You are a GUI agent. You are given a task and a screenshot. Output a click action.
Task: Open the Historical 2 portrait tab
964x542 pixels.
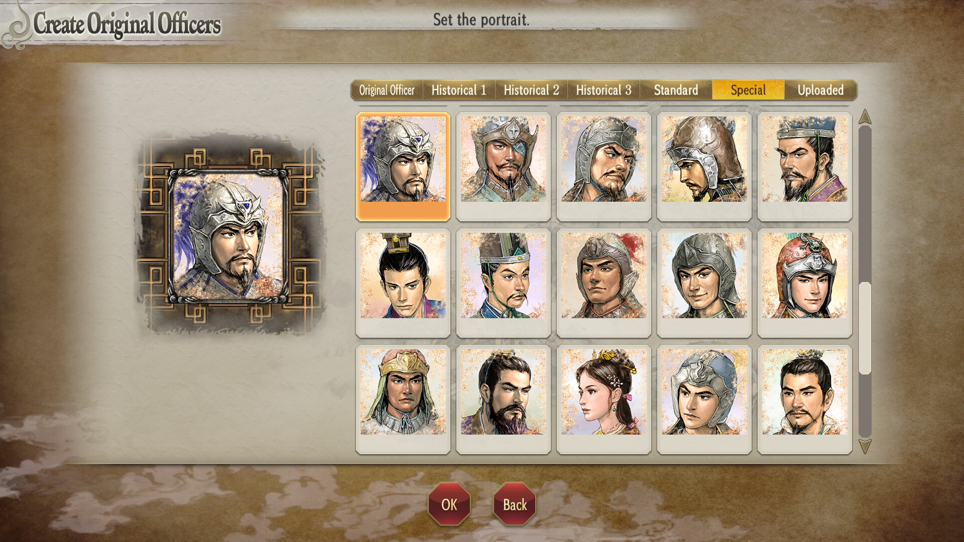(x=531, y=90)
